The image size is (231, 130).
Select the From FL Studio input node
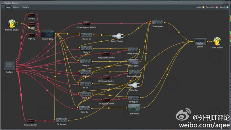point(12,24)
